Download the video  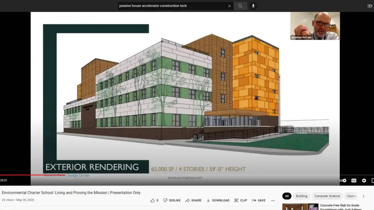218,200
